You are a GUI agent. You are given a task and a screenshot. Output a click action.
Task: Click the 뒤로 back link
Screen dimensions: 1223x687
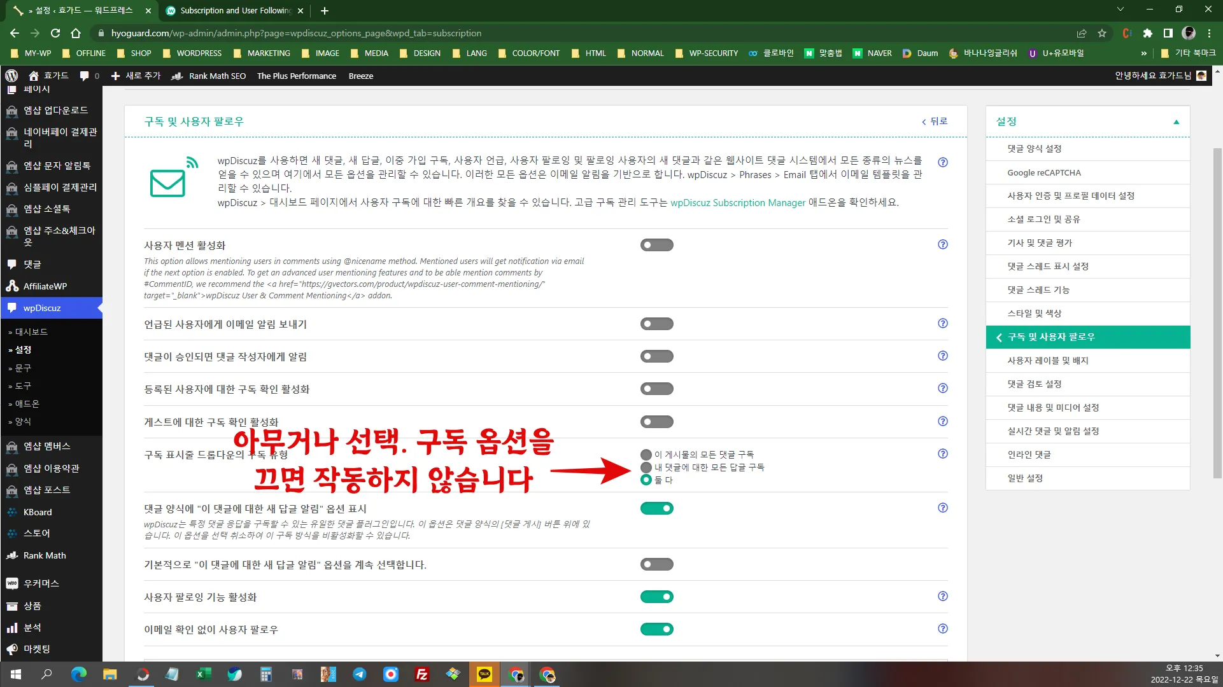[x=935, y=121]
